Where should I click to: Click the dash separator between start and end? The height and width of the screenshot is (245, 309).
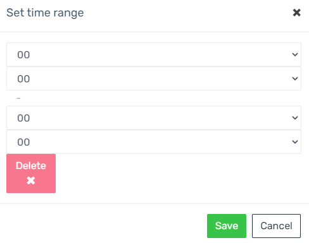point(19,98)
